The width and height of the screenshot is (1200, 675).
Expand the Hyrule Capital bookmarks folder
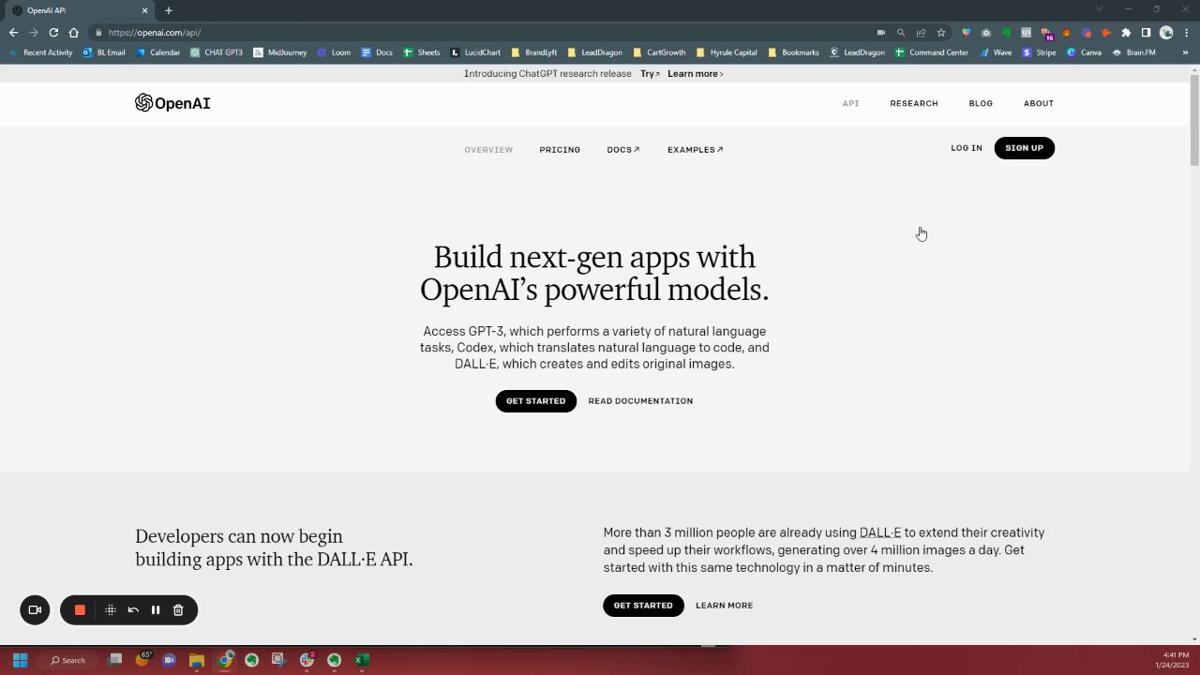(727, 52)
